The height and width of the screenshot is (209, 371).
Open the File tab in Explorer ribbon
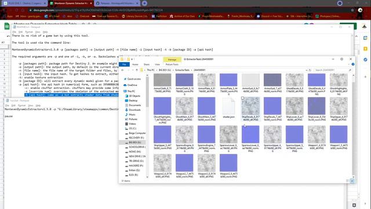click(x=124, y=64)
